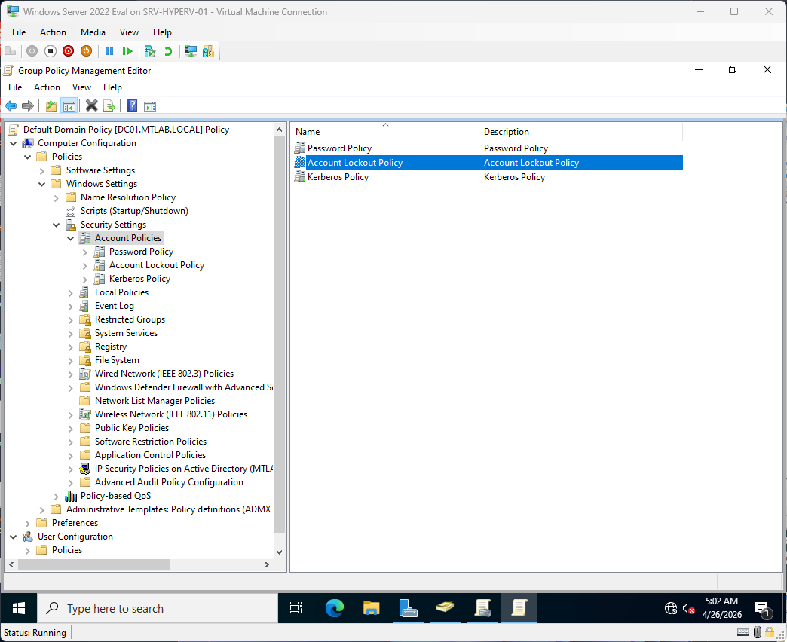Open Password Policy in the right pane
The height and width of the screenshot is (642, 787).
click(339, 148)
